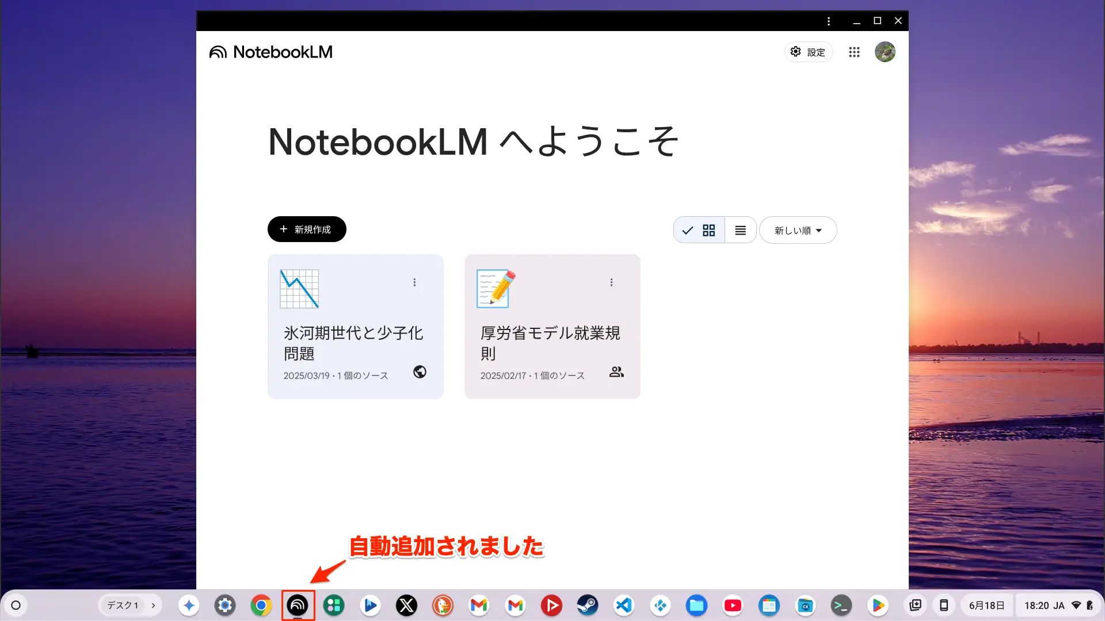The height and width of the screenshot is (621, 1105).
Task: Click the 6月18日 date in shelf
Action: 986,605
